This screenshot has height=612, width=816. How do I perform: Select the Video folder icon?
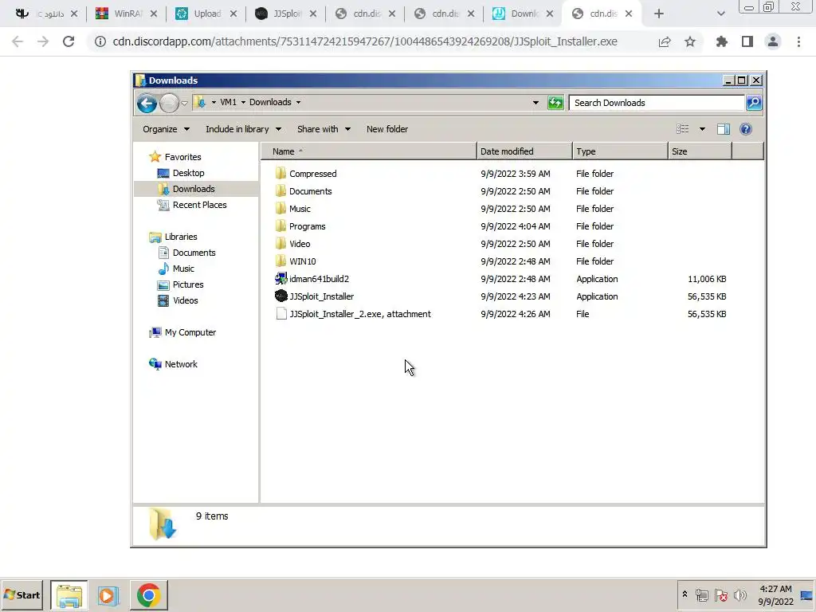point(281,244)
